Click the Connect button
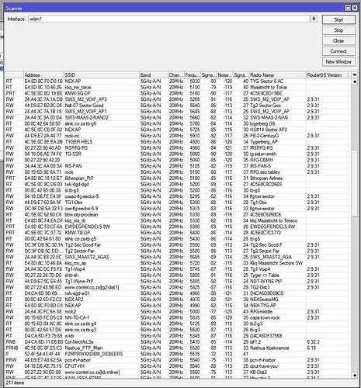 coord(338,51)
